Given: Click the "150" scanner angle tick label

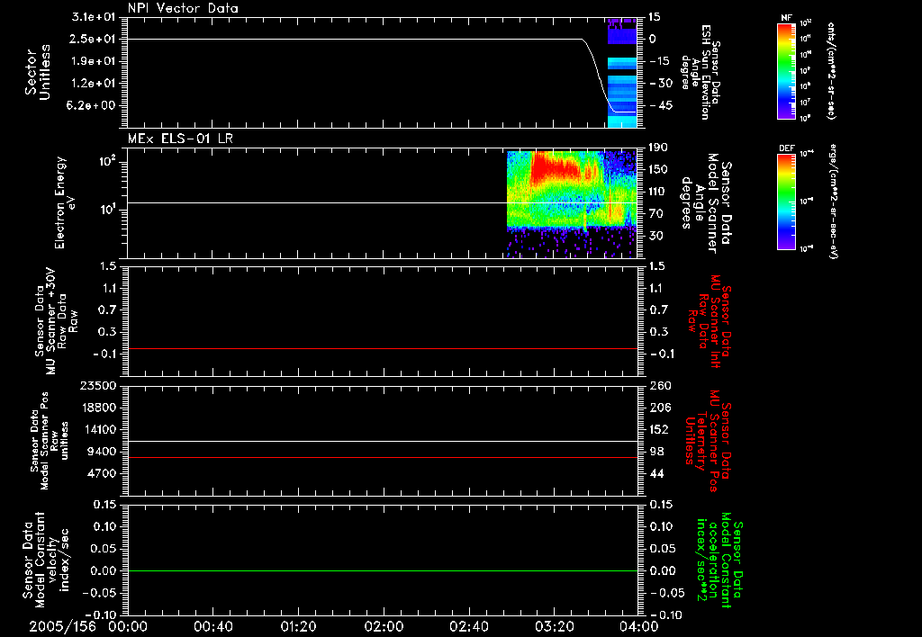Looking at the screenshot, I should pyautogui.click(x=658, y=169).
